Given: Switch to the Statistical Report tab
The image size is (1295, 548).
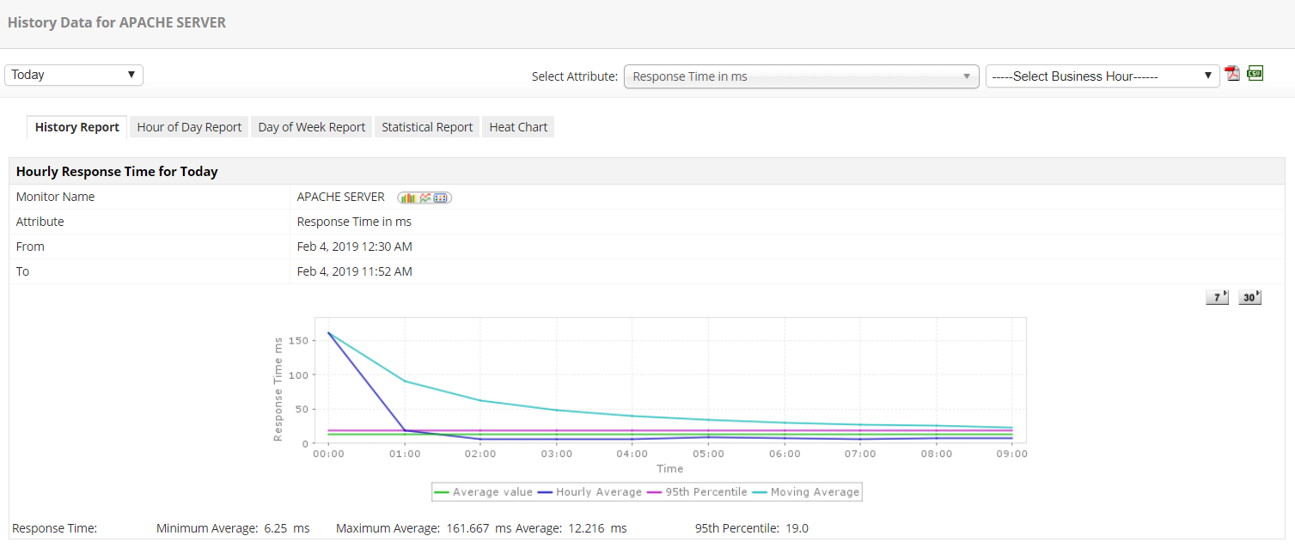Looking at the screenshot, I should pos(427,126).
